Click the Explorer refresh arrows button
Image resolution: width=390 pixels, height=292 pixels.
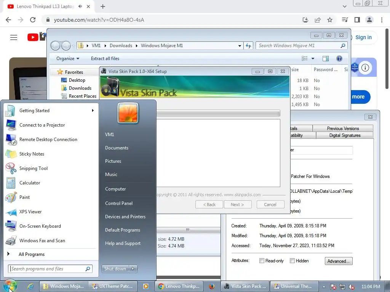click(x=248, y=46)
